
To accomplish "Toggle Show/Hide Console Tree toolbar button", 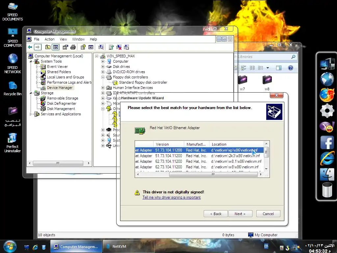I will pyautogui.click(x=56, y=47).
